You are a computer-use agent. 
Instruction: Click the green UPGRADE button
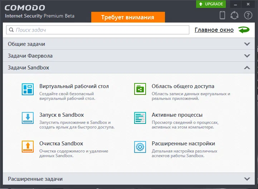(x=211, y=4)
